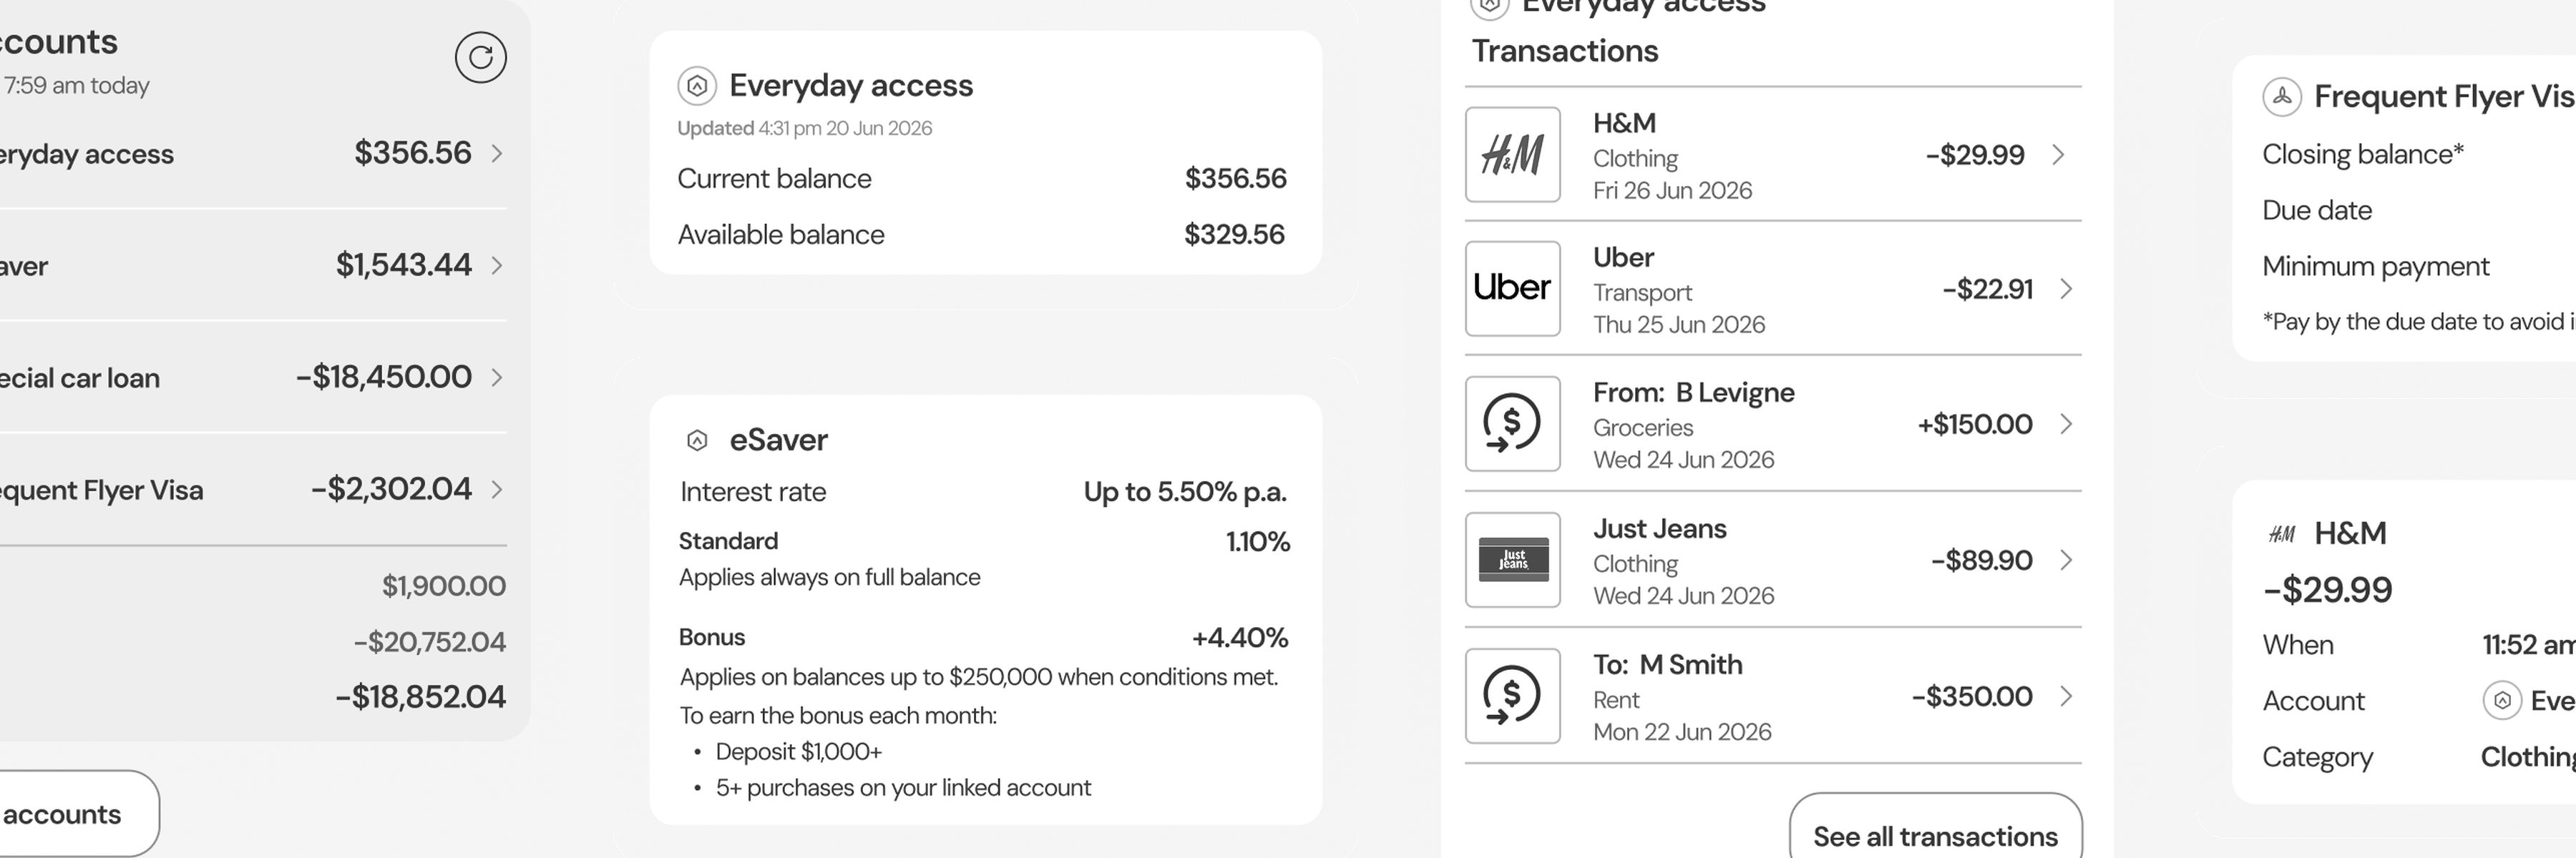Click the small H&M icon in detail card
Screen dimensions: 2576x858
tap(2282, 534)
